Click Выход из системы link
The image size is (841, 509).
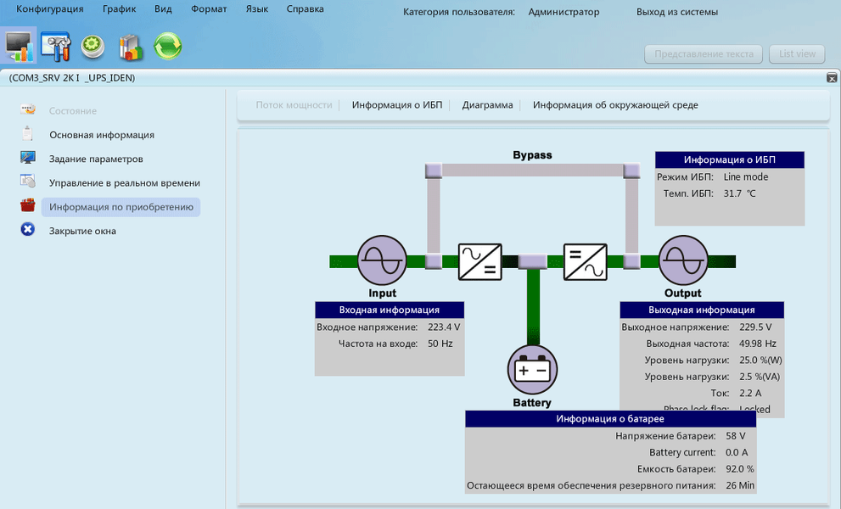pyautogui.click(x=677, y=12)
